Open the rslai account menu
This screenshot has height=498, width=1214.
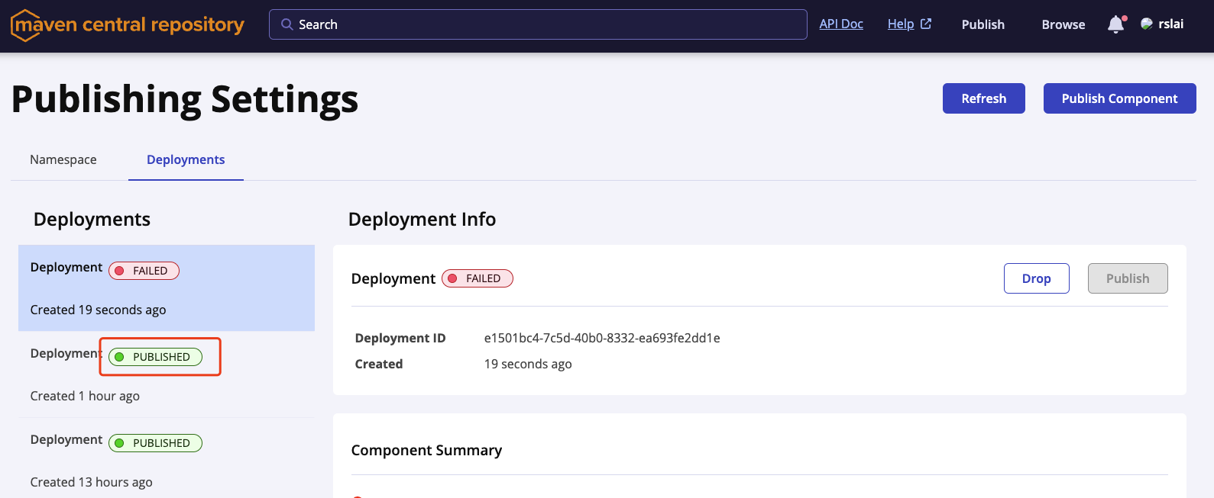(1162, 24)
